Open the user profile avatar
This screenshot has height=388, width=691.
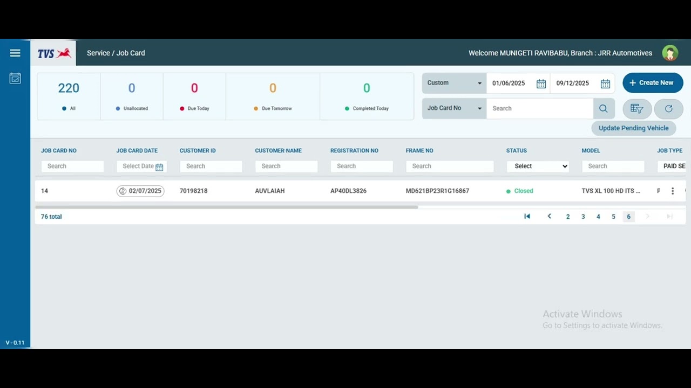pyautogui.click(x=670, y=53)
